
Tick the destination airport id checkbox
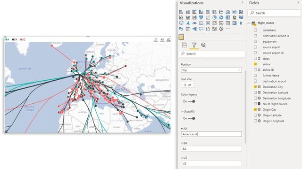click(x=255, y=36)
